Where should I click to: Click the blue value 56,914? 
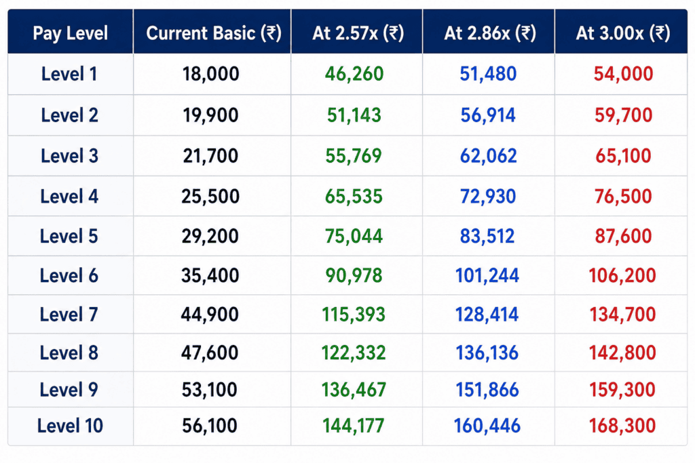pos(488,115)
